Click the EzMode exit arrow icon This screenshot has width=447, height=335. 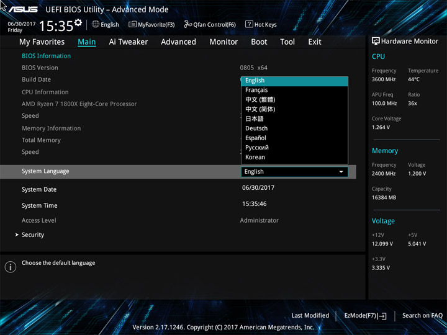point(383,316)
